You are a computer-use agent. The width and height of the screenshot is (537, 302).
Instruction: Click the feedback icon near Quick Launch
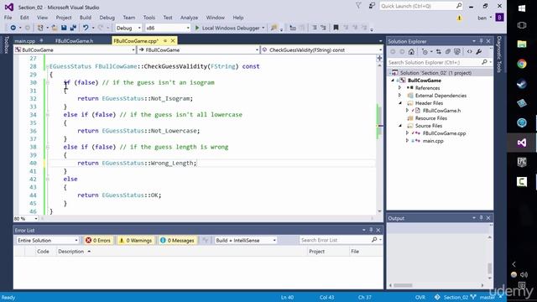point(372,6)
